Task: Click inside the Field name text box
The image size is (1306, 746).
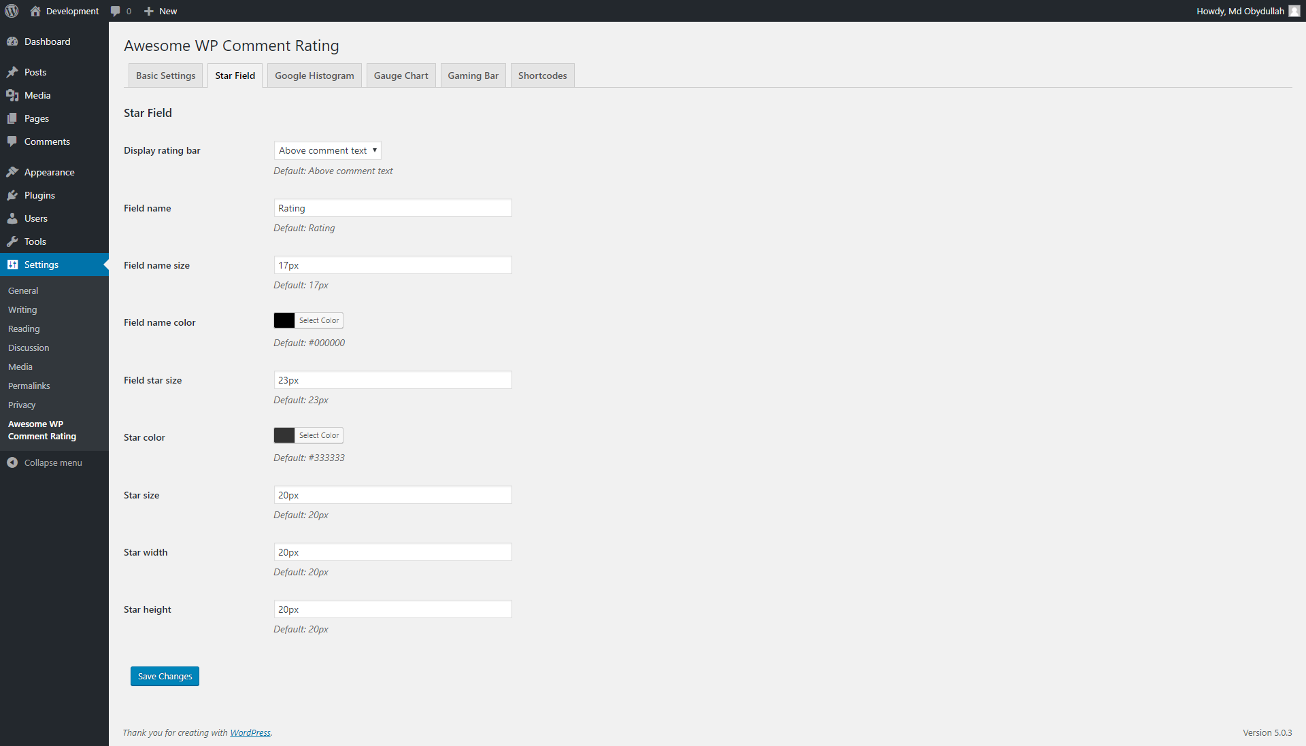Action: (x=392, y=207)
